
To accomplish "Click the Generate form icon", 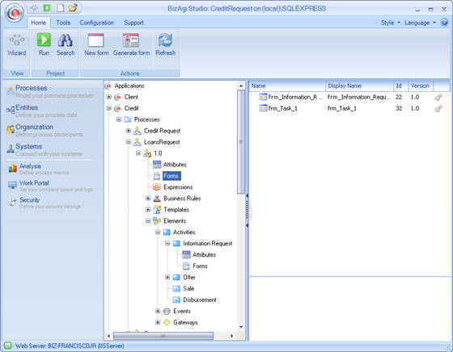I will tap(131, 40).
